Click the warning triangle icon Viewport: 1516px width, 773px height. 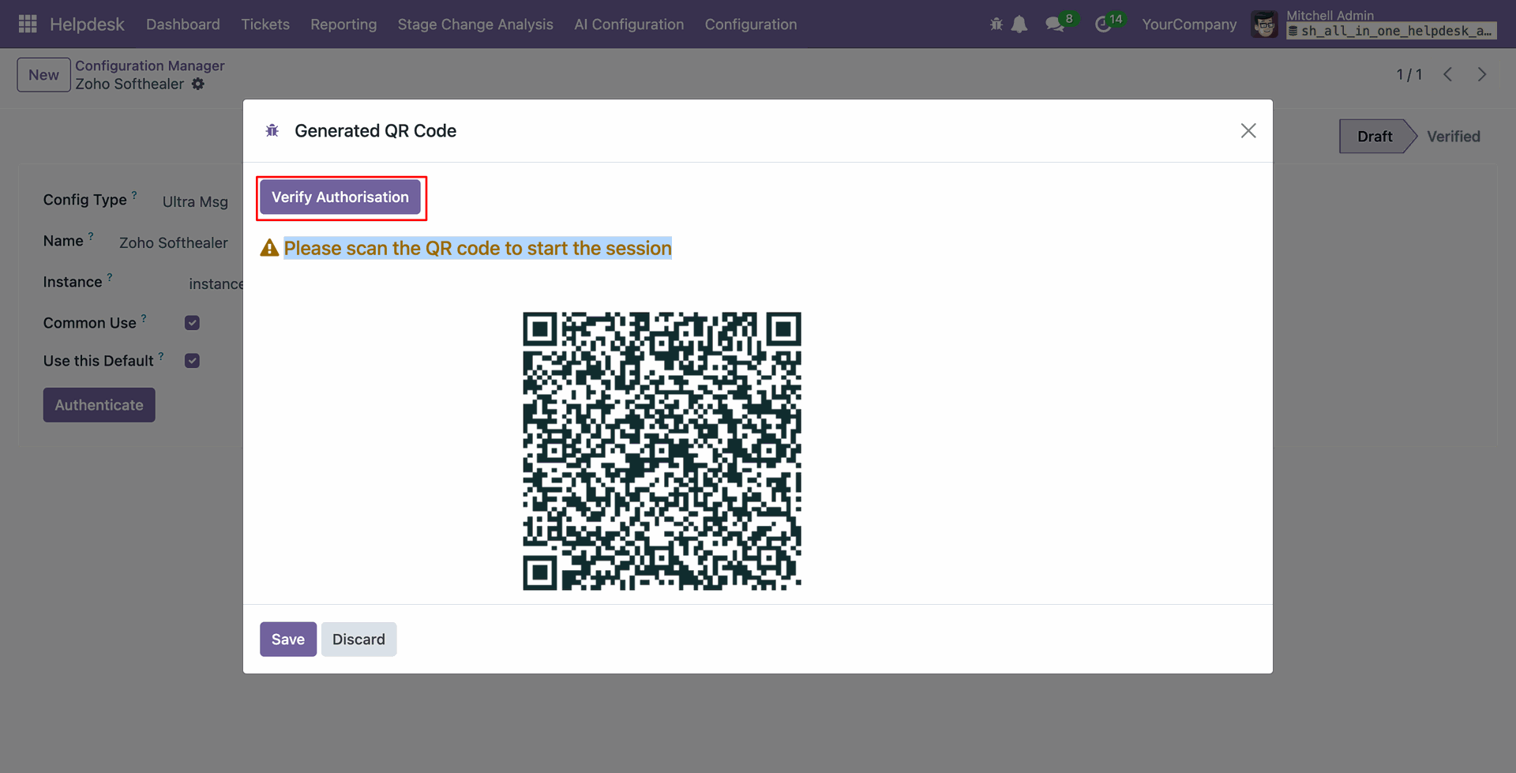[269, 248]
